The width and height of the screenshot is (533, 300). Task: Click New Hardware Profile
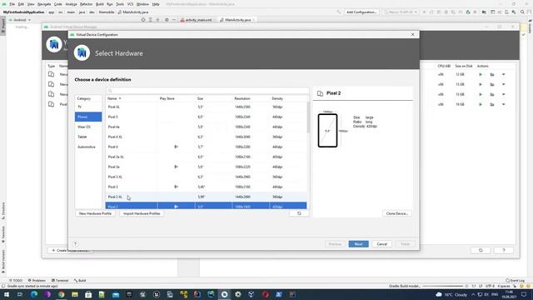coord(95,213)
